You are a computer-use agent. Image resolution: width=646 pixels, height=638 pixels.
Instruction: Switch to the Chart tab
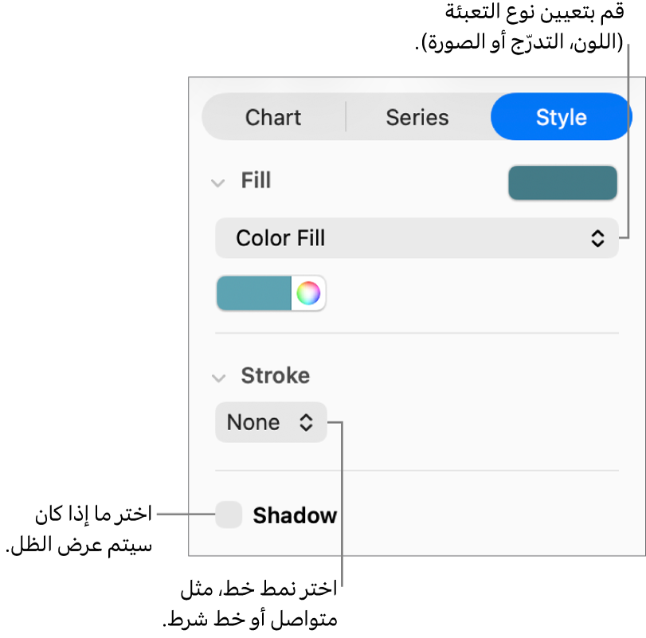click(273, 117)
